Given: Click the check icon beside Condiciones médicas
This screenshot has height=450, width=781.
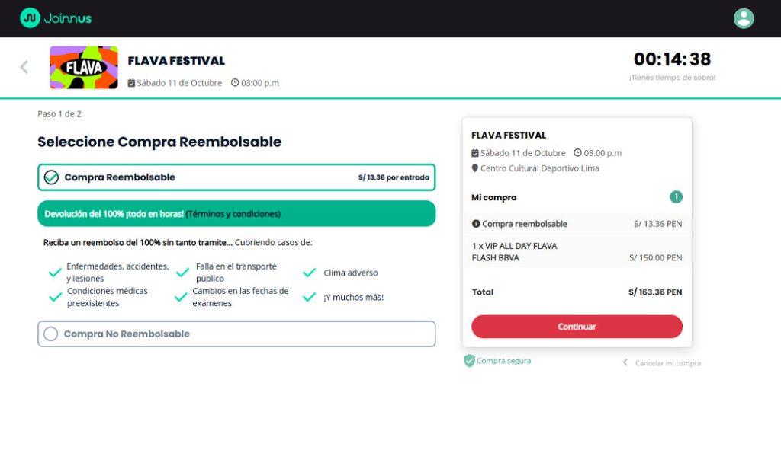Looking at the screenshot, I should [55, 298].
